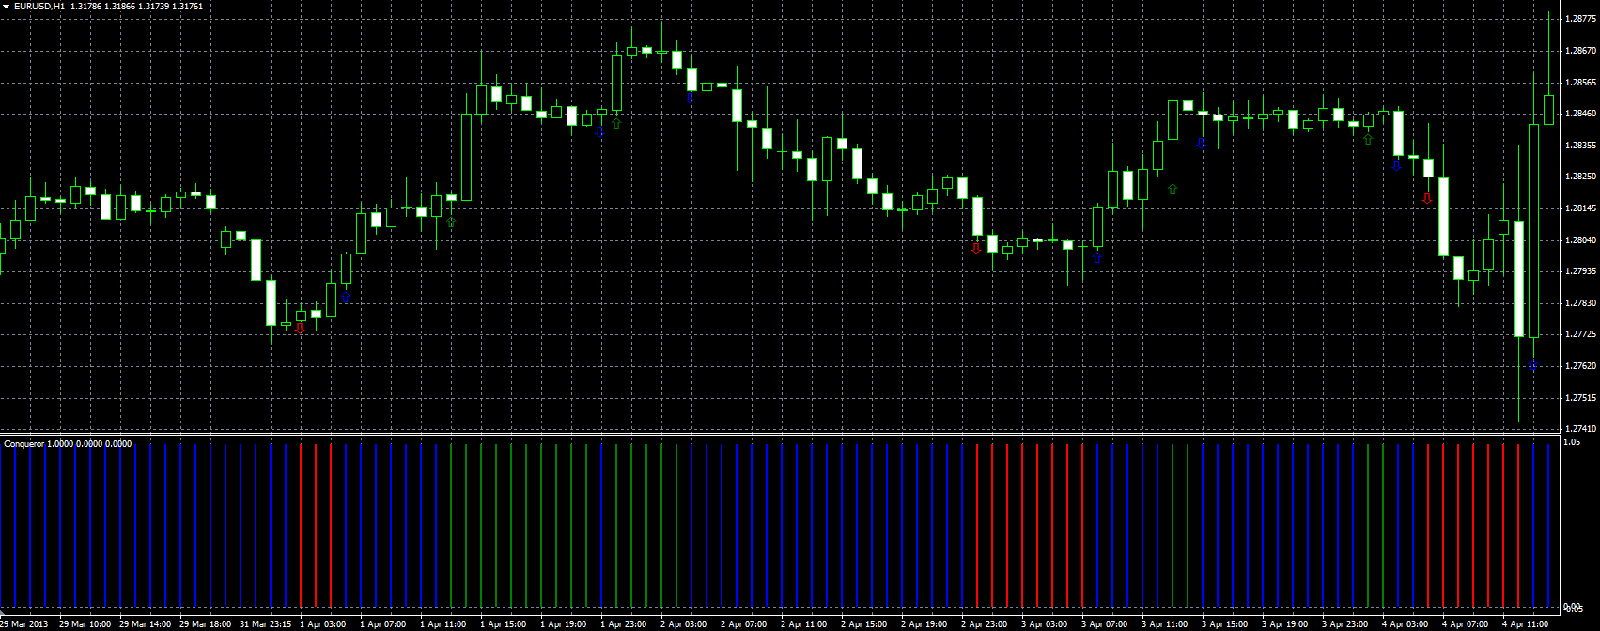Viewport: 1600px width, 631px height.
Task: Click the 2 Apr 07:00 time label
Action: click(x=744, y=623)
